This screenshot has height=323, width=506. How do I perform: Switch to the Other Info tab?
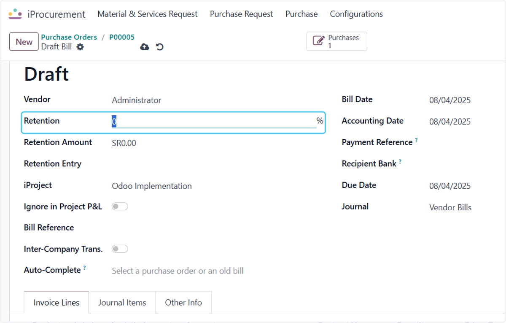click(183, 302)
